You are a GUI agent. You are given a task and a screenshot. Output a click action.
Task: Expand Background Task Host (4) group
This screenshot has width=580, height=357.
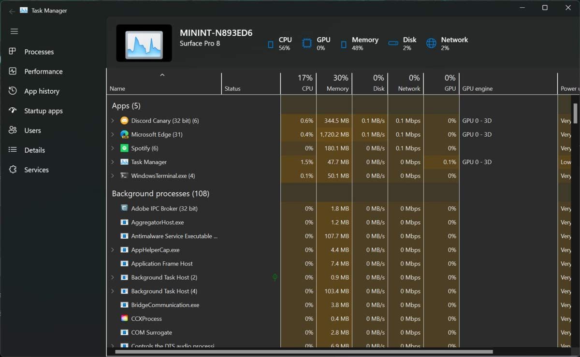tap(113, 291)
